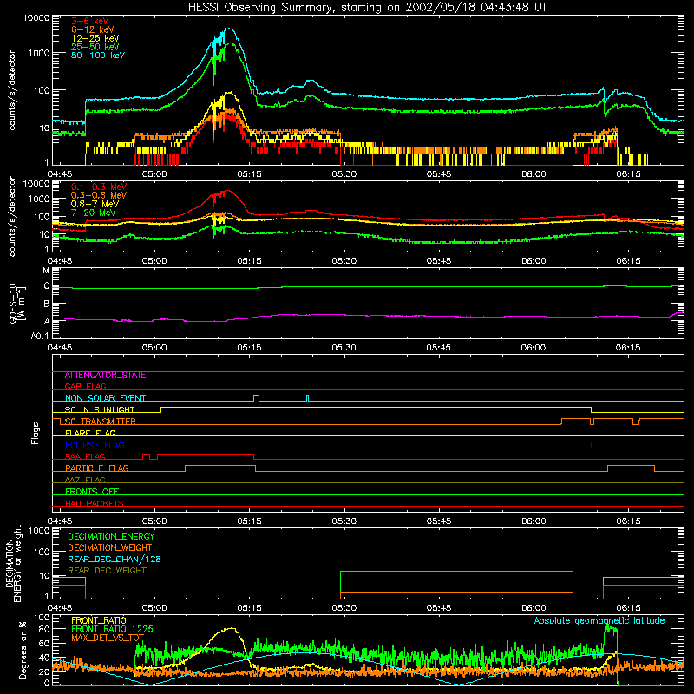Click the DECIMATION_WEIGHT legend entry
Image resolution: width=694 pixels, height=694 pixels.
coord(110,548)
